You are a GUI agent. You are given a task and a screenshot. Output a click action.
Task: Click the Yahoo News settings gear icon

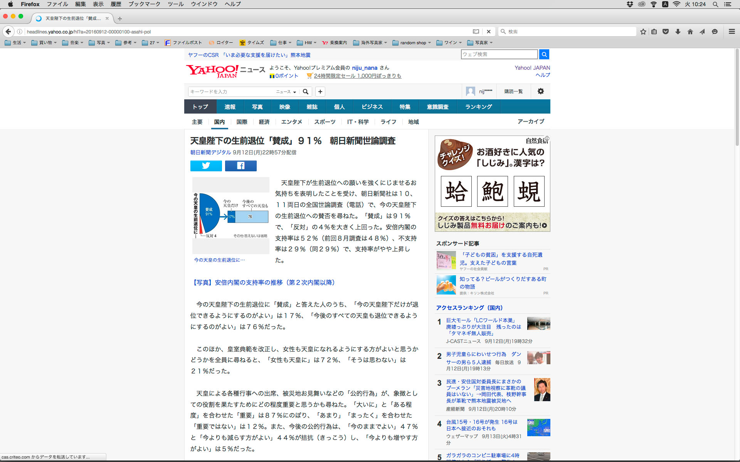pos(540,91)
